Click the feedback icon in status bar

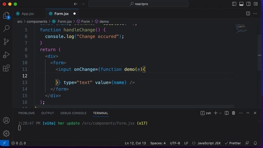(247, 143)
